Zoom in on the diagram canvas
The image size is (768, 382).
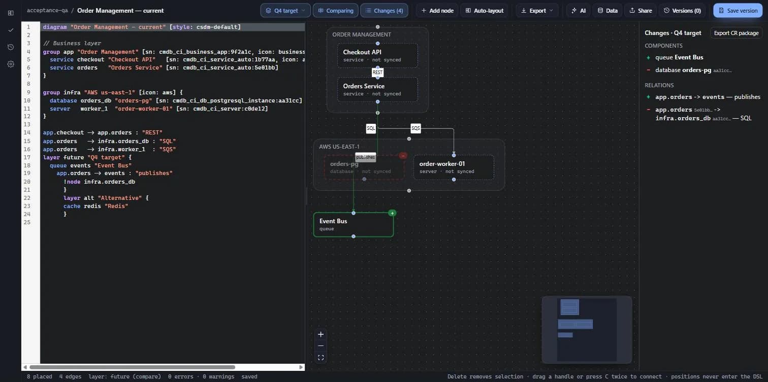pos(321,334)
